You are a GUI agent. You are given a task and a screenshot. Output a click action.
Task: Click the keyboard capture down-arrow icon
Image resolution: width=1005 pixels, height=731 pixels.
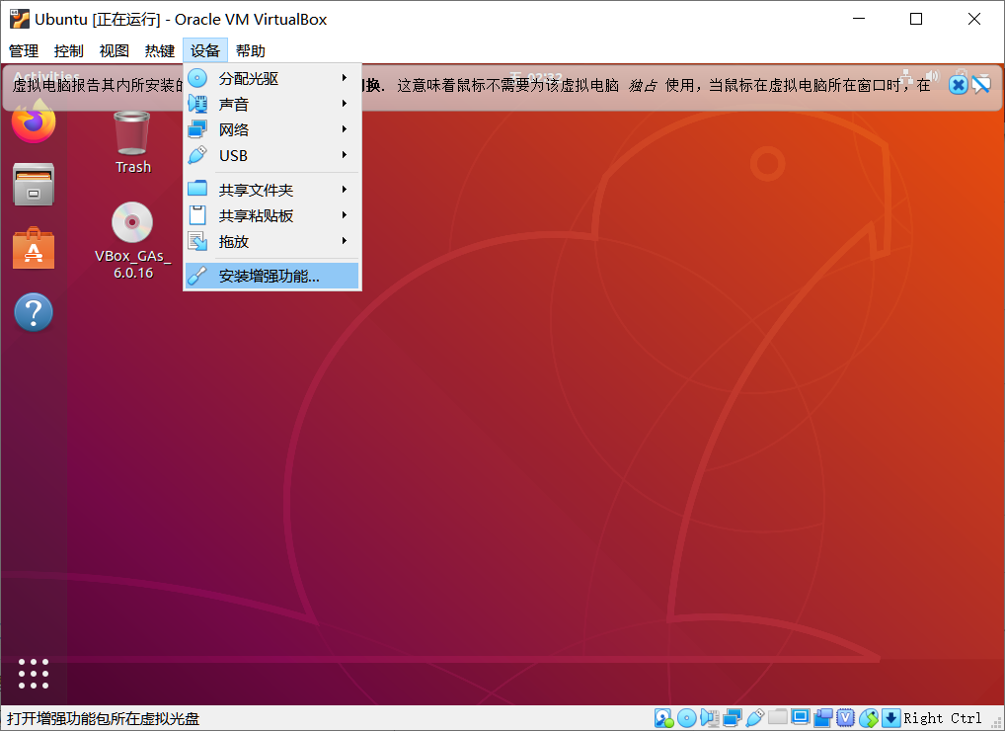tap(890, 717)
